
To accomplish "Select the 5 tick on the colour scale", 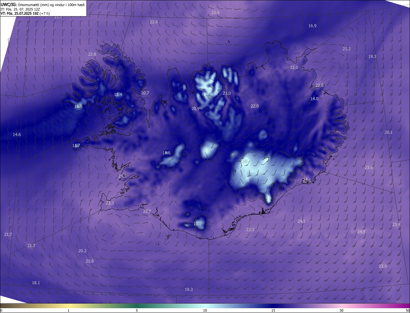I will (x=137, y=310).
